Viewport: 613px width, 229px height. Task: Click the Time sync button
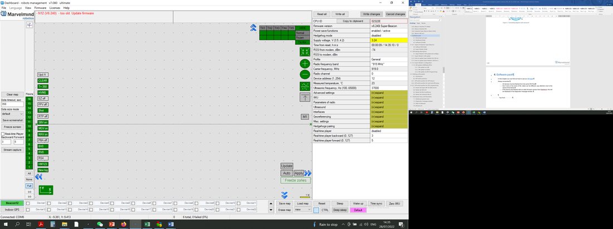377,203
